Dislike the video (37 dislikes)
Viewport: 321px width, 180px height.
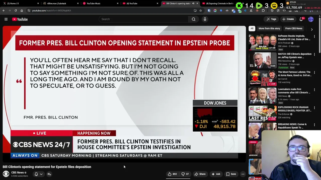[185, 174]
